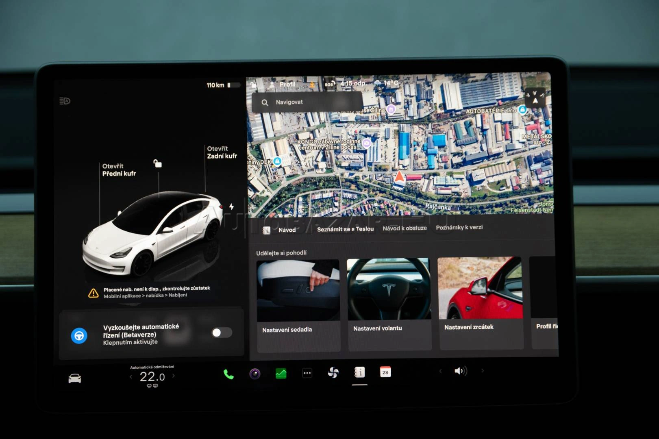Tap the blue Autopilot steering wheel icon
This screenshot has width=659, height=439.
point(79,336)
